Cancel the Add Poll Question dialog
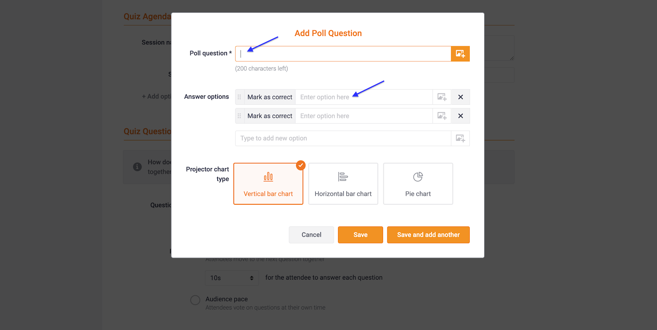The image size is (657, 330). click(x=311, y=235)
